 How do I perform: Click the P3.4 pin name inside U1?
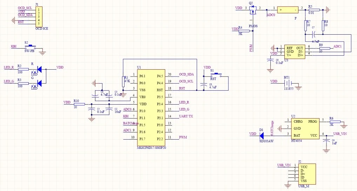160,104
